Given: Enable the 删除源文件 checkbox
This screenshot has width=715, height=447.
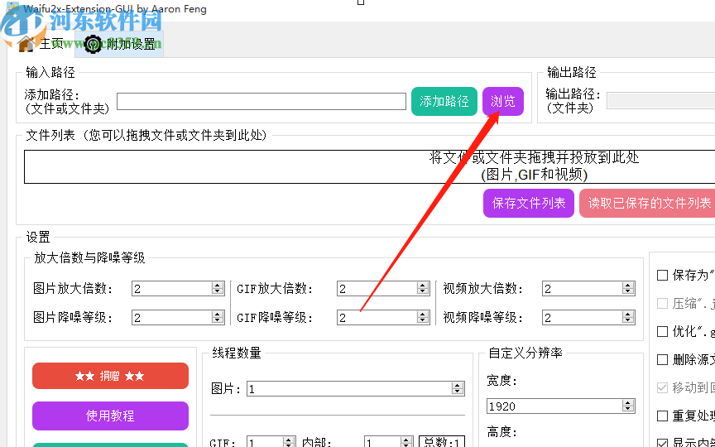Looking at the screenshot, I should click(663, 360).
